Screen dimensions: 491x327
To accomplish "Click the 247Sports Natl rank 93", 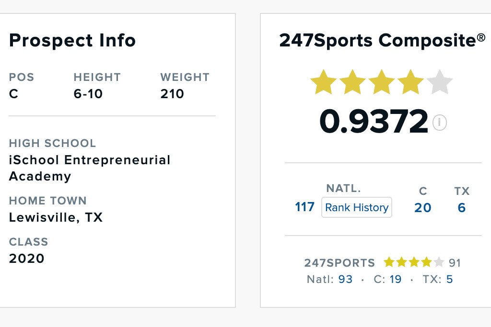I will click(x=345, y=279).
